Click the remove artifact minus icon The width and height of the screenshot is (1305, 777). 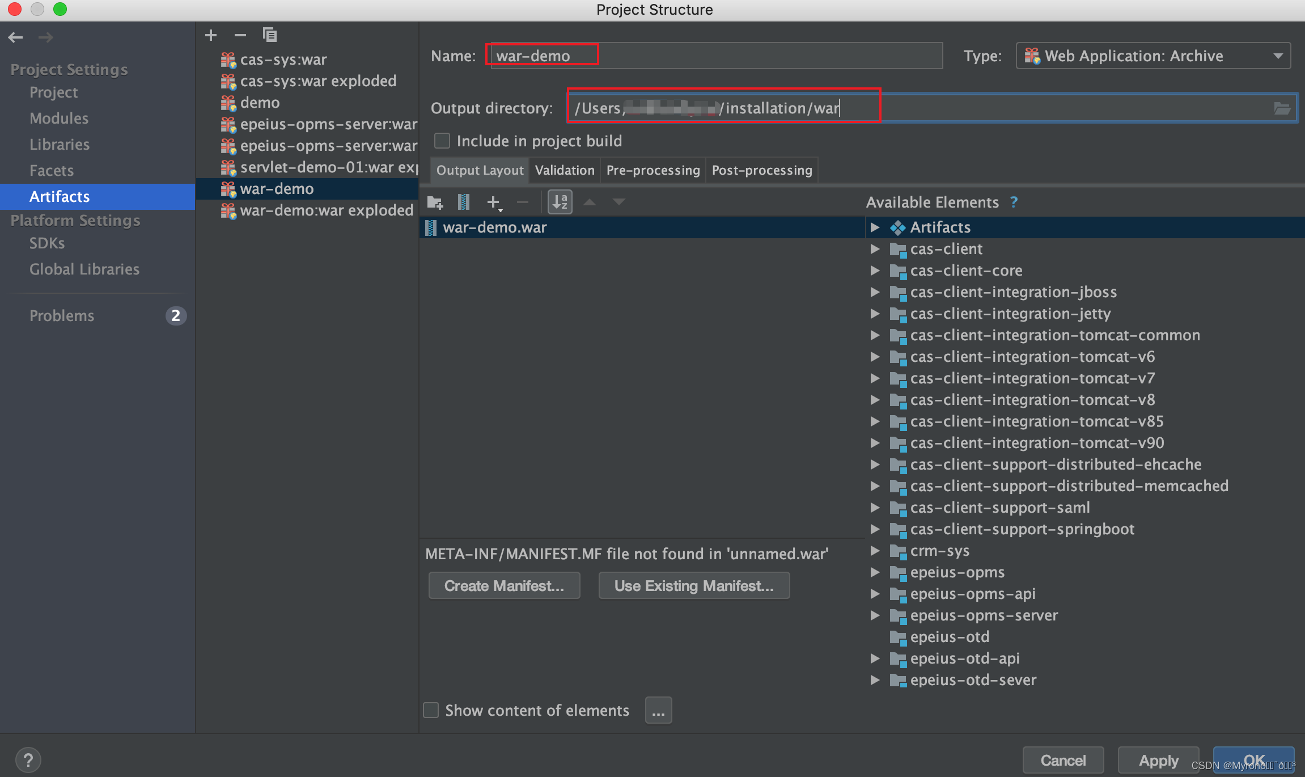[240, 35]
